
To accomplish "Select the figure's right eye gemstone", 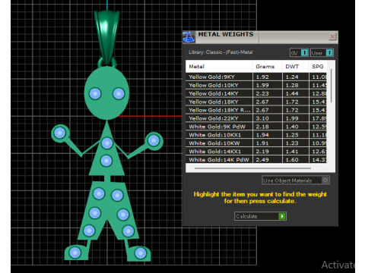I will [x=119, y=94].
